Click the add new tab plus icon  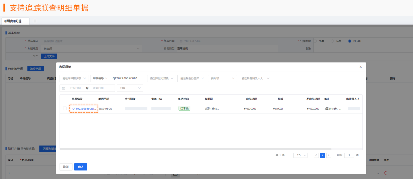[35, 21]
